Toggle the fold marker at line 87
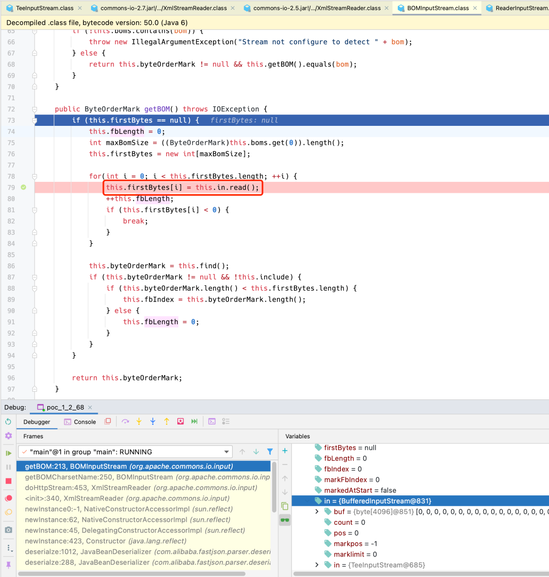This screenshot has height=577, width=549. click(35, 277)
